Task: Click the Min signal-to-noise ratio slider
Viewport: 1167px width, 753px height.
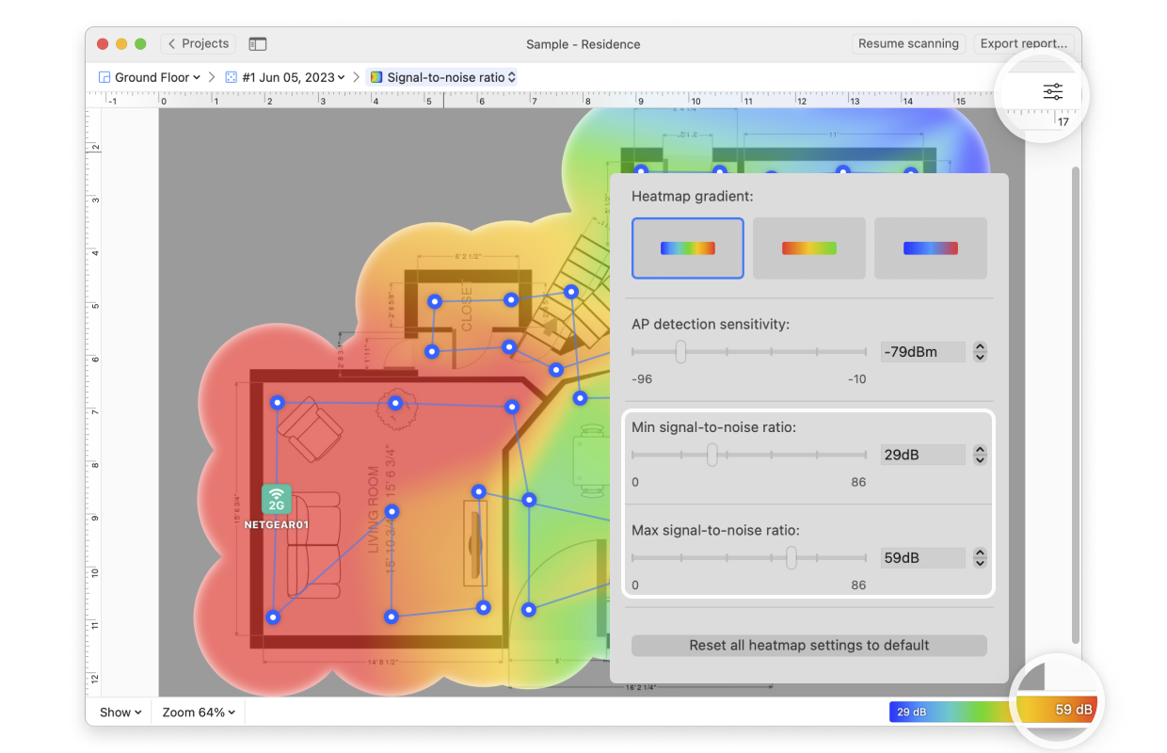Action: click(749, 455)
